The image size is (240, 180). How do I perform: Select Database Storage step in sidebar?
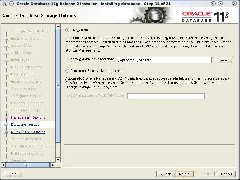point(25,125)
